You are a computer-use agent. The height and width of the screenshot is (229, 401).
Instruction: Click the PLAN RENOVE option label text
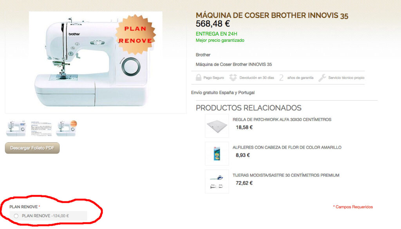(36, 216)
